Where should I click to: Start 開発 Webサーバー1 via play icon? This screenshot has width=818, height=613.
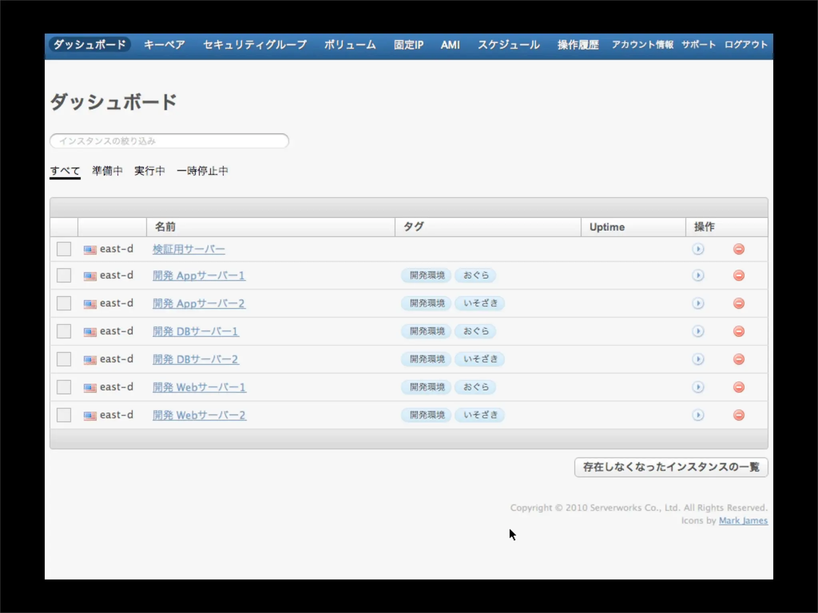pos(698,387)
